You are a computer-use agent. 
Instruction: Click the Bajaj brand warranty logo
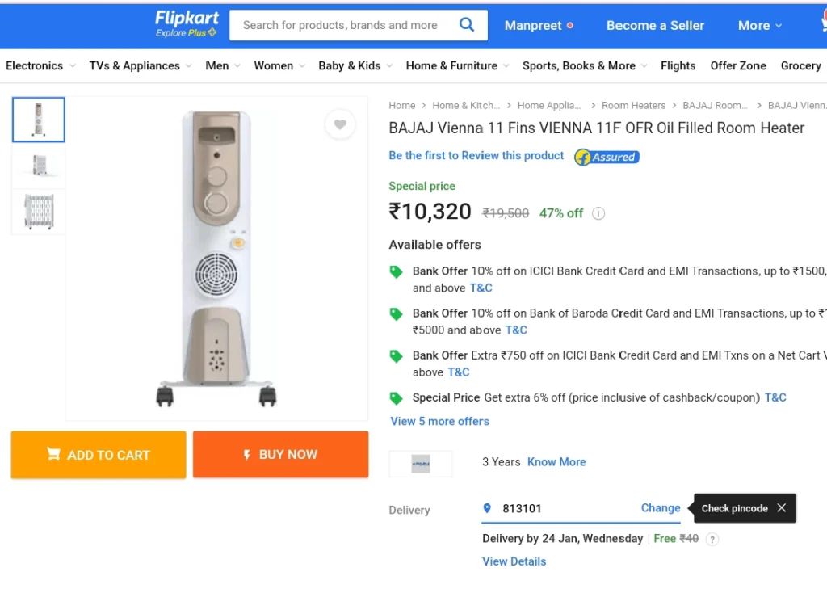[420, 463]
